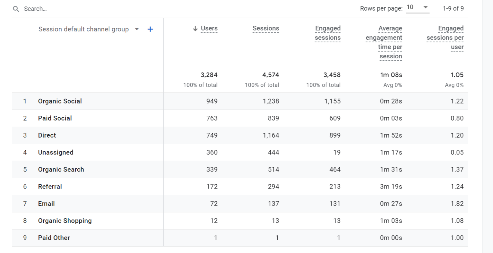The width and height of the screenshot is (493, 253).
Task: Click Direct sessions value 1,164
Action: pos(271,135)
